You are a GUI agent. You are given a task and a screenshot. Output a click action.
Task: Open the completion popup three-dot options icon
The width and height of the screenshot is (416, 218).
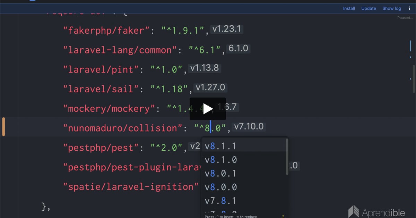(283, 216)
